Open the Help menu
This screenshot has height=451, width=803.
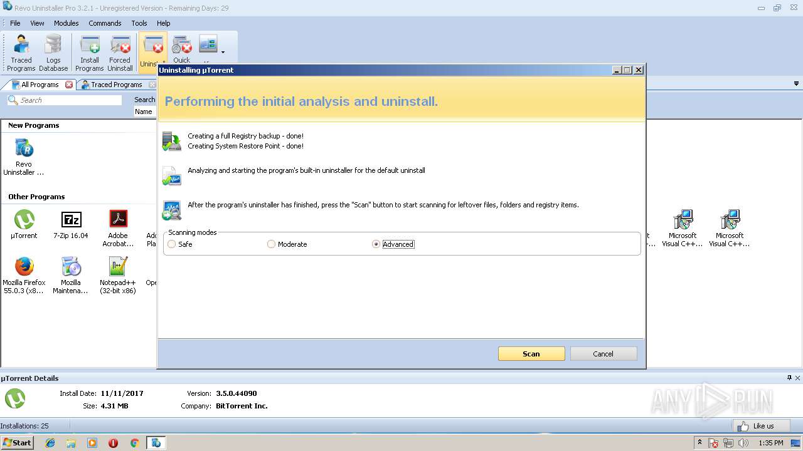(164, 23)
